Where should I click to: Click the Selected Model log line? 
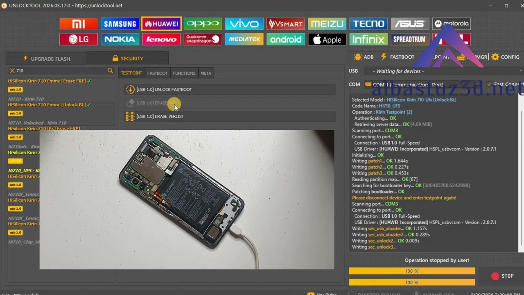click(x=404, y=100)
